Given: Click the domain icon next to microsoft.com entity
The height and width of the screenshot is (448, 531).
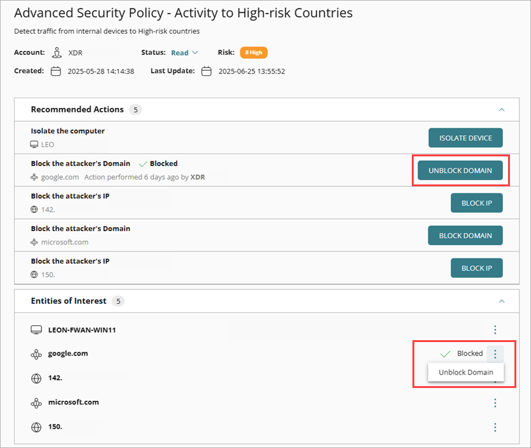Looking at the screenshot, I should coord(36,402).
